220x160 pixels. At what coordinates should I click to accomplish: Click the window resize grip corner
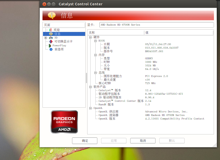click(x=215, y=145)
